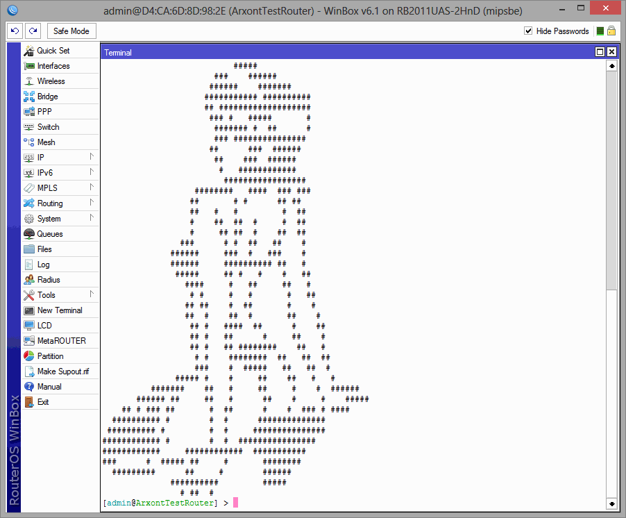The height and width of the screenshot is (518, 626).
Task: Expand the IP submenu arrow
Action: 92,157
